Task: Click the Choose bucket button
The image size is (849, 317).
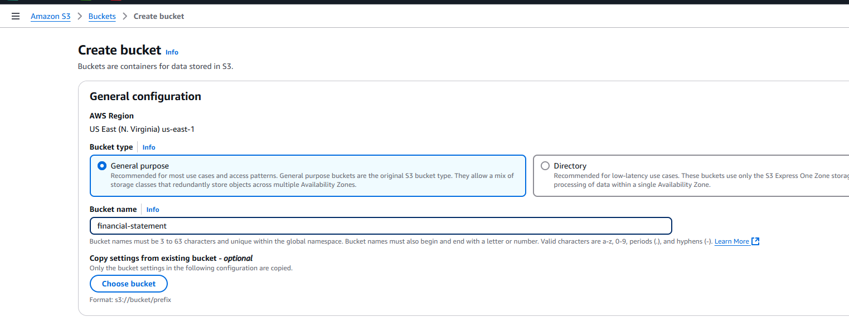Action: coord(129,284)
